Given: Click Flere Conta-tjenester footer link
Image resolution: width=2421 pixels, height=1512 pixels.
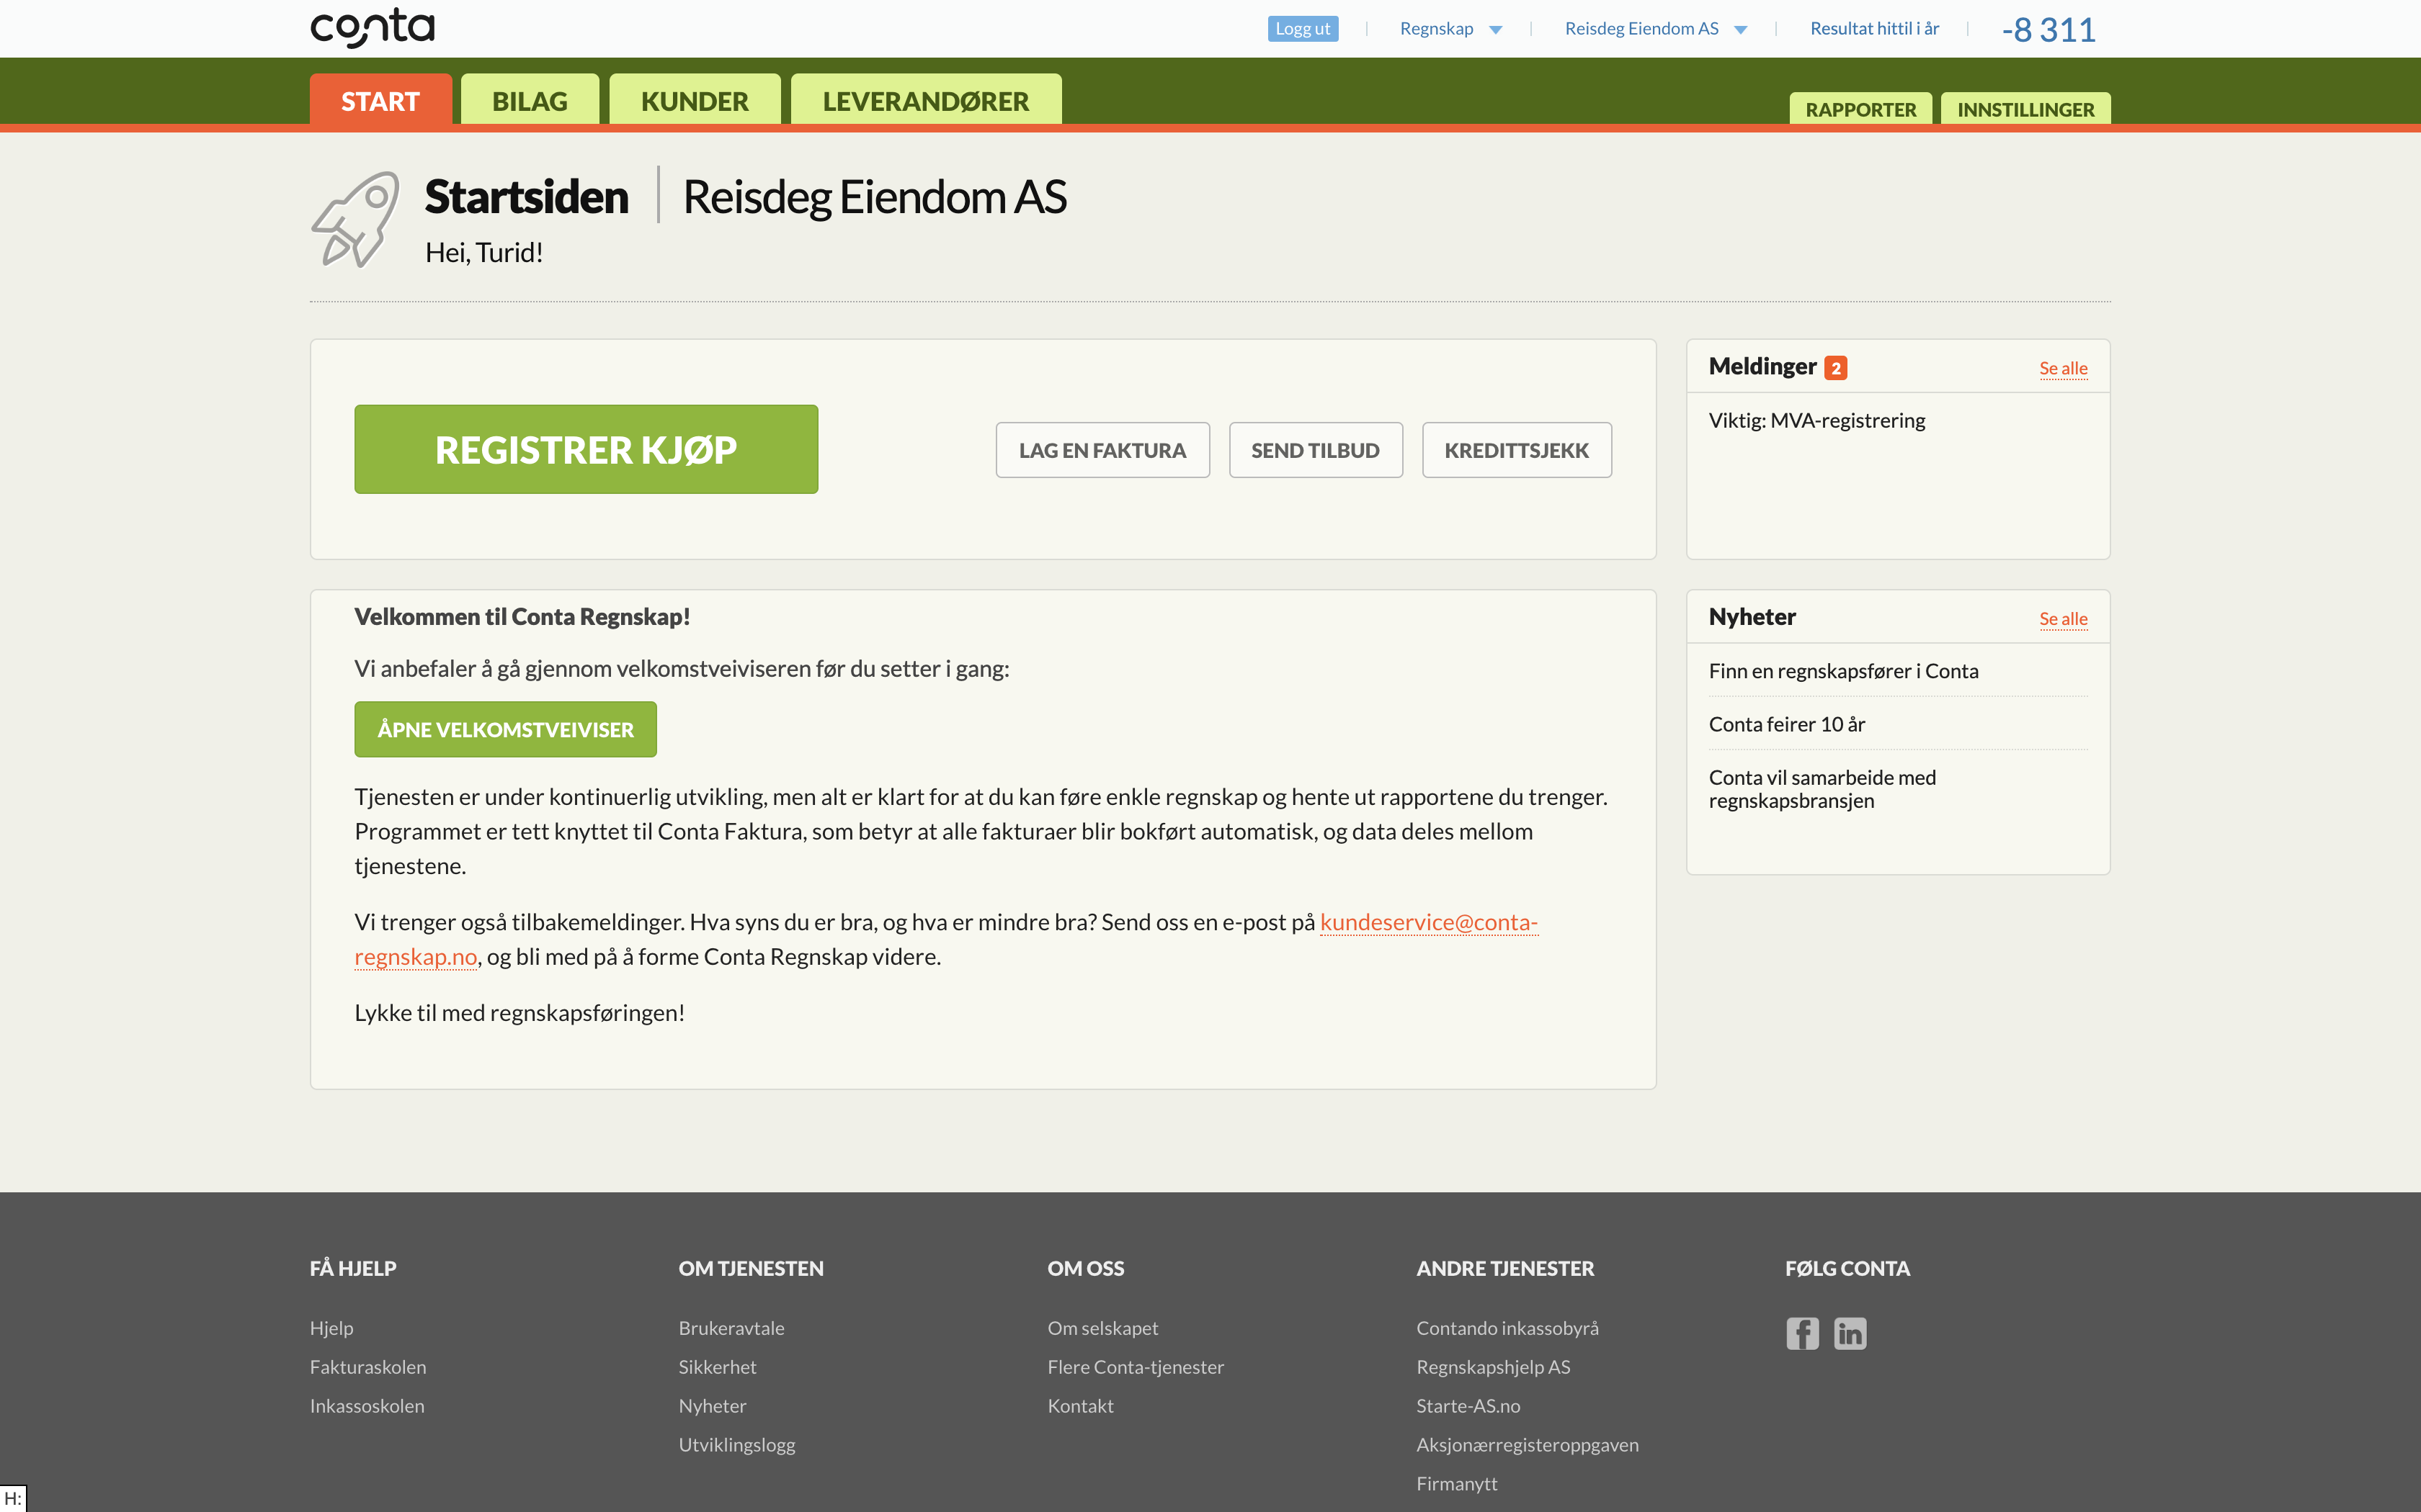Looking at the screenshot, I should (x=1136, y=1367).
